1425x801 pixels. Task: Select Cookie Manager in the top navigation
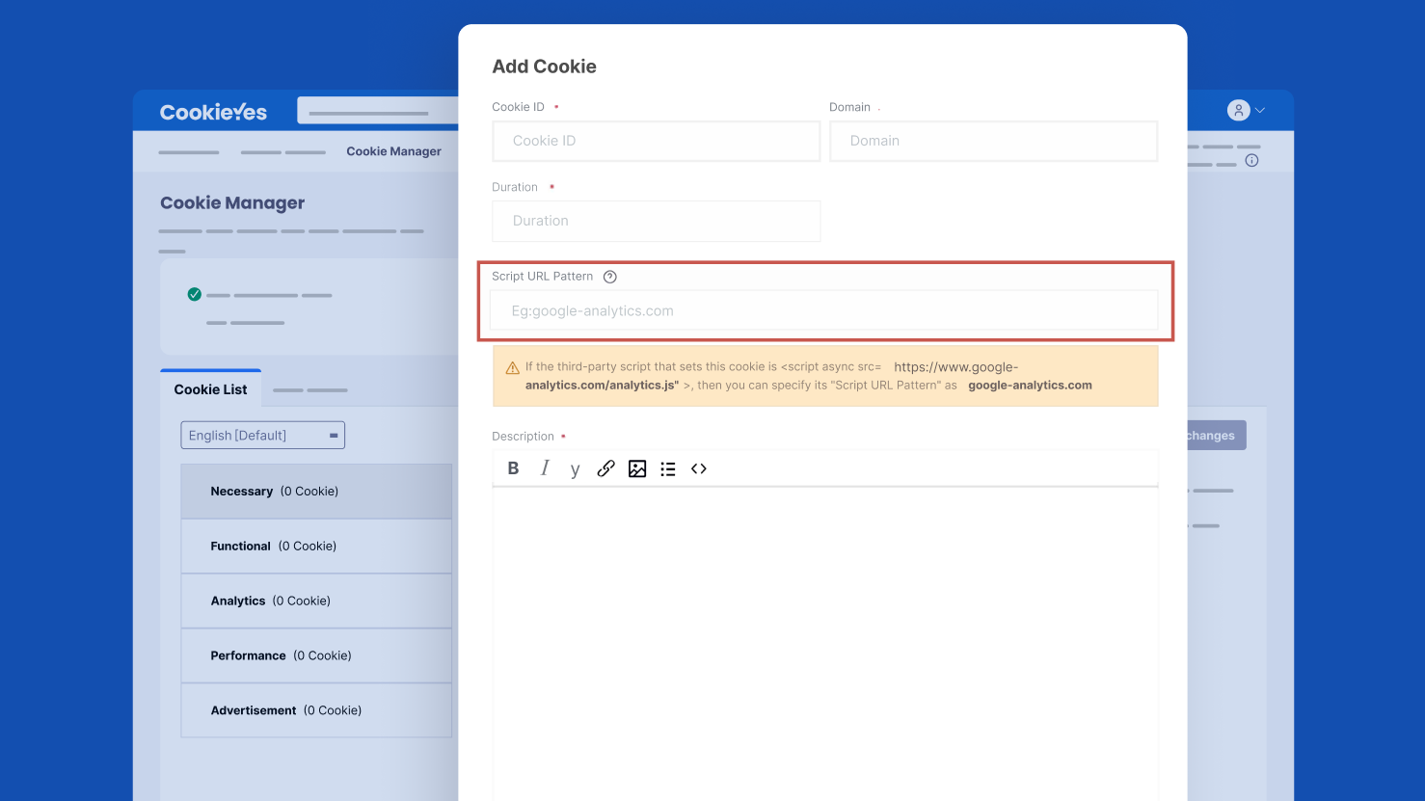point(393,151)
